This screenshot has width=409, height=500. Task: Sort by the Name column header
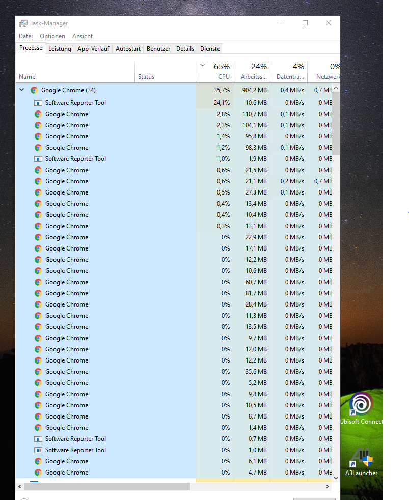point(75,72)
